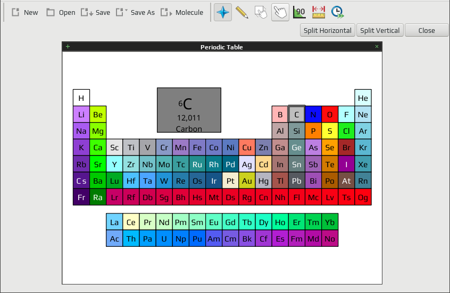
Task: Select Mercury Hg element cell
Action: [263, 180]
